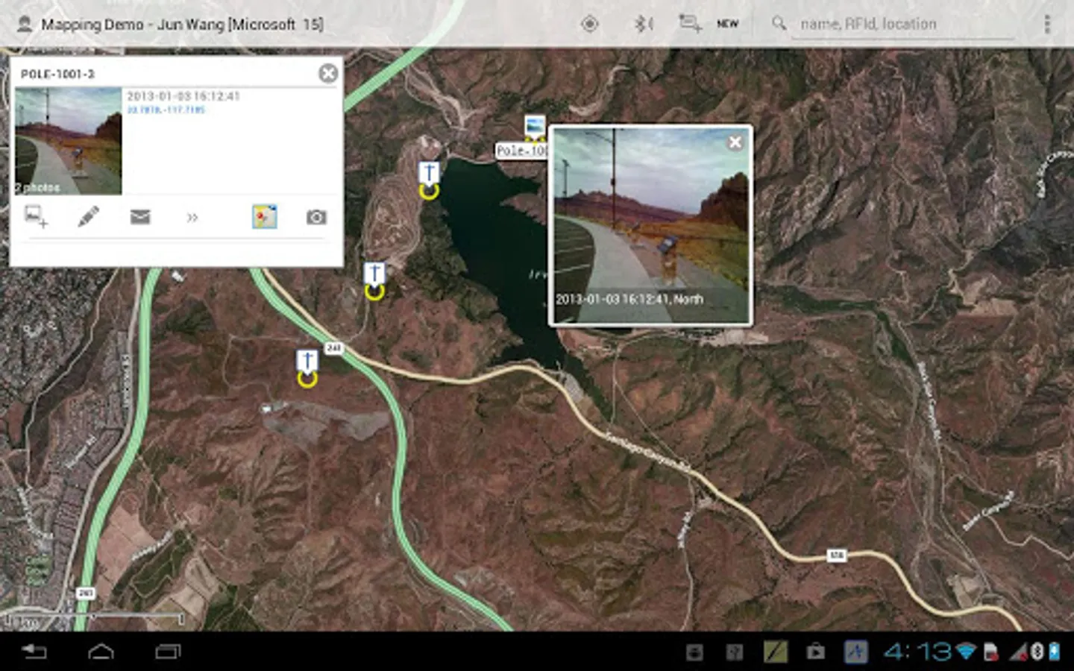The width and height of the screenshot is (1074, 671).
Task: Tap the battery status icon
Action: pos(1055,652)
